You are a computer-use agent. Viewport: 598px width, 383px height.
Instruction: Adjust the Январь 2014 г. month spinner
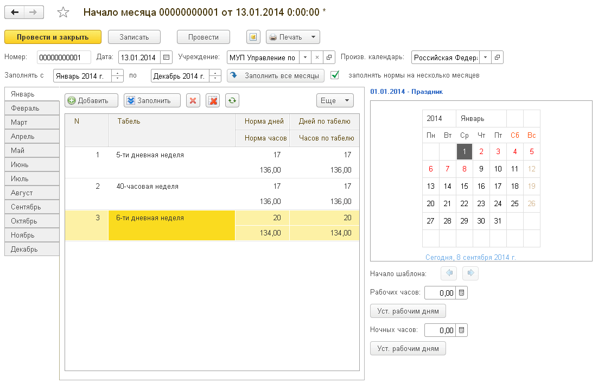(x=117, y=75)
